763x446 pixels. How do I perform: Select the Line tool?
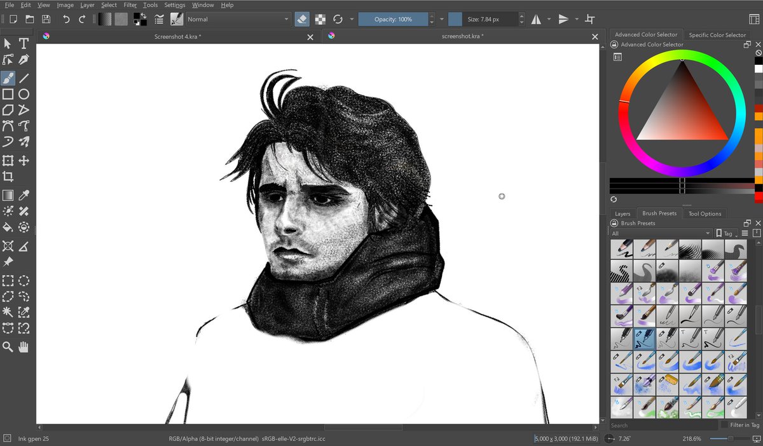coord(24,78)
